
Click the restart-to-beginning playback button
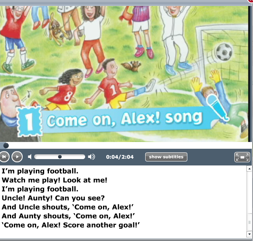click(x=4, y=157)
